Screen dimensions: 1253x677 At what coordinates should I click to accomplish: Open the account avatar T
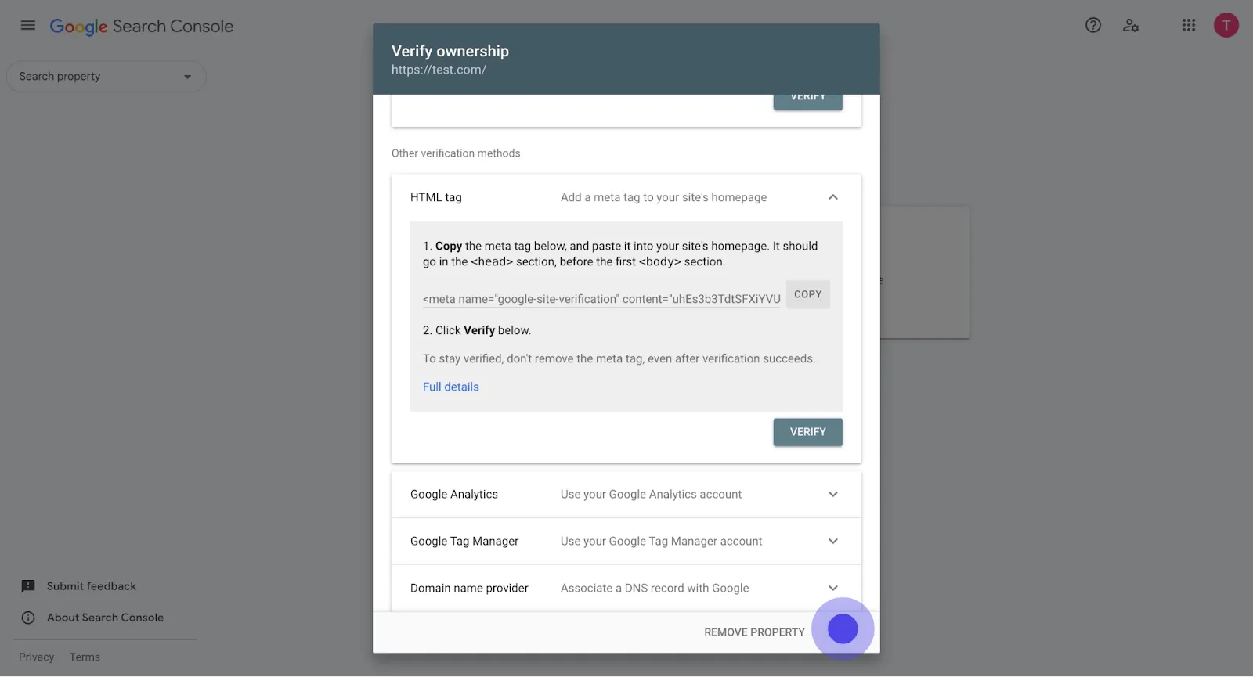pyautogui.click(x=1226, y=25)
